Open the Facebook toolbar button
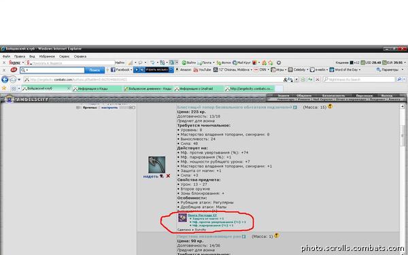Viewport: 408px width, 255px height. [121, 70]
